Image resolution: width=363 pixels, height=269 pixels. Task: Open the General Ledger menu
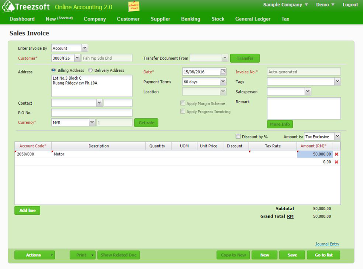coord(253,19)
